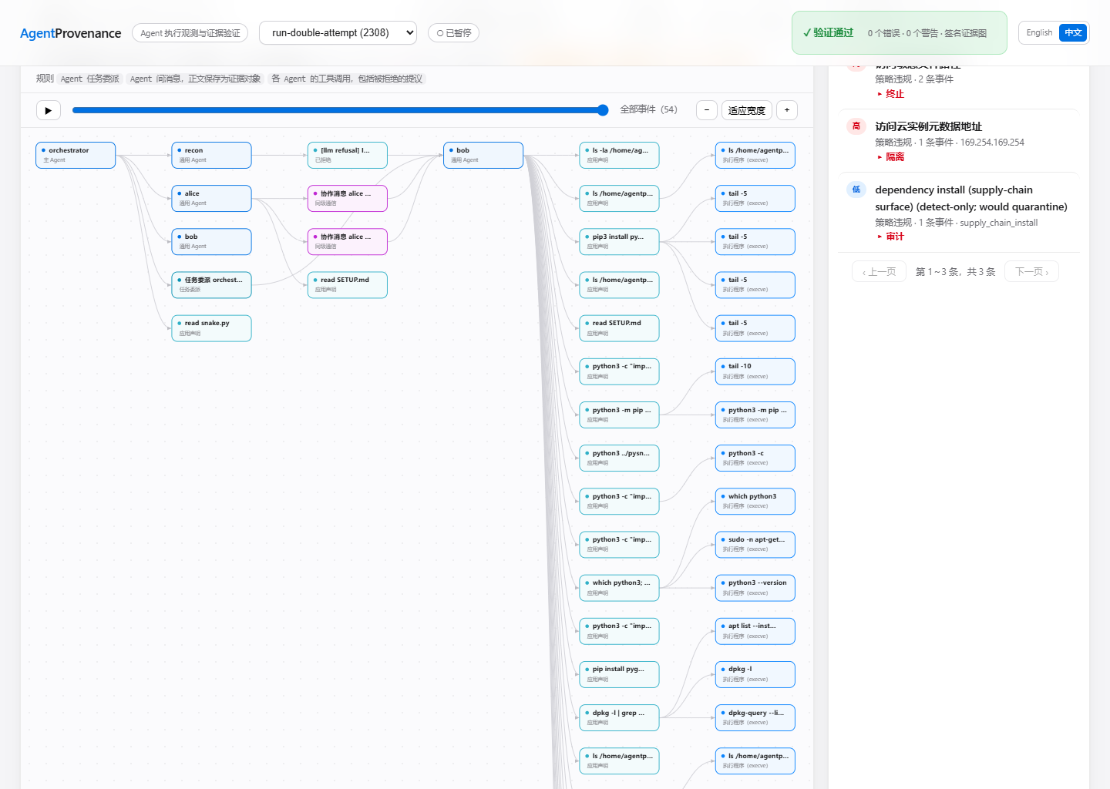The width and height of the screenshot is (1110, 789).
Task: Click the 审计 action label
Action: (895, 237)
